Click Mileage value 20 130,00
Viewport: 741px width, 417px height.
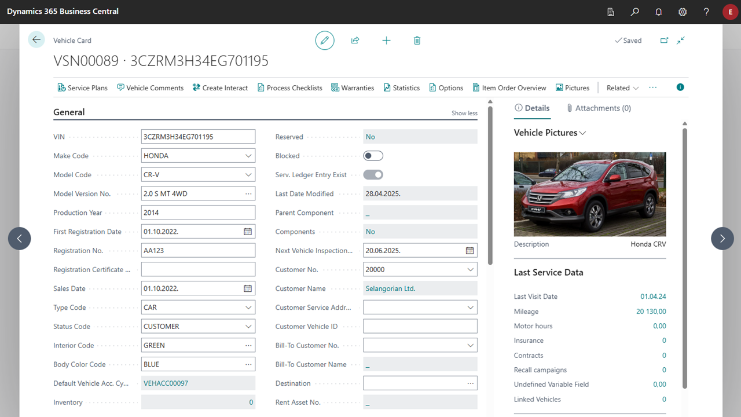[651, 312]
